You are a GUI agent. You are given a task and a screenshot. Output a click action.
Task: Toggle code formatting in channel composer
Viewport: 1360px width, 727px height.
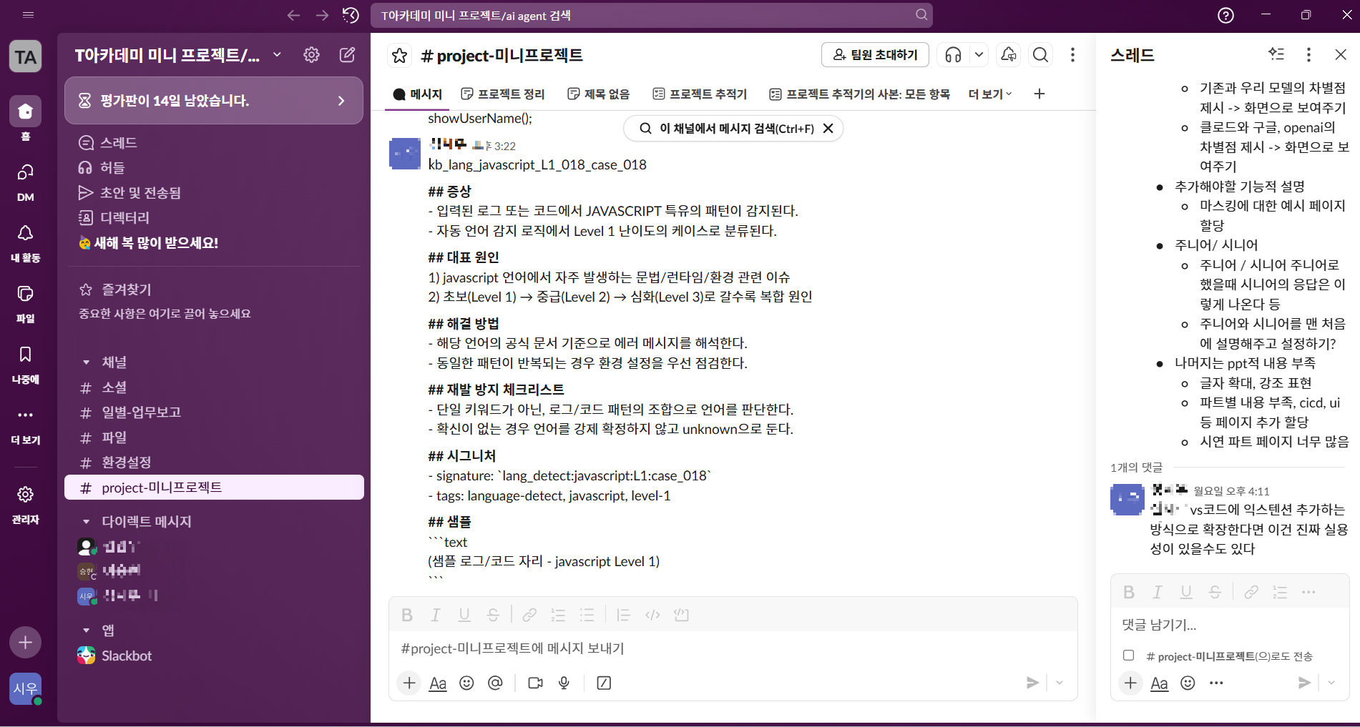(652, 615)
